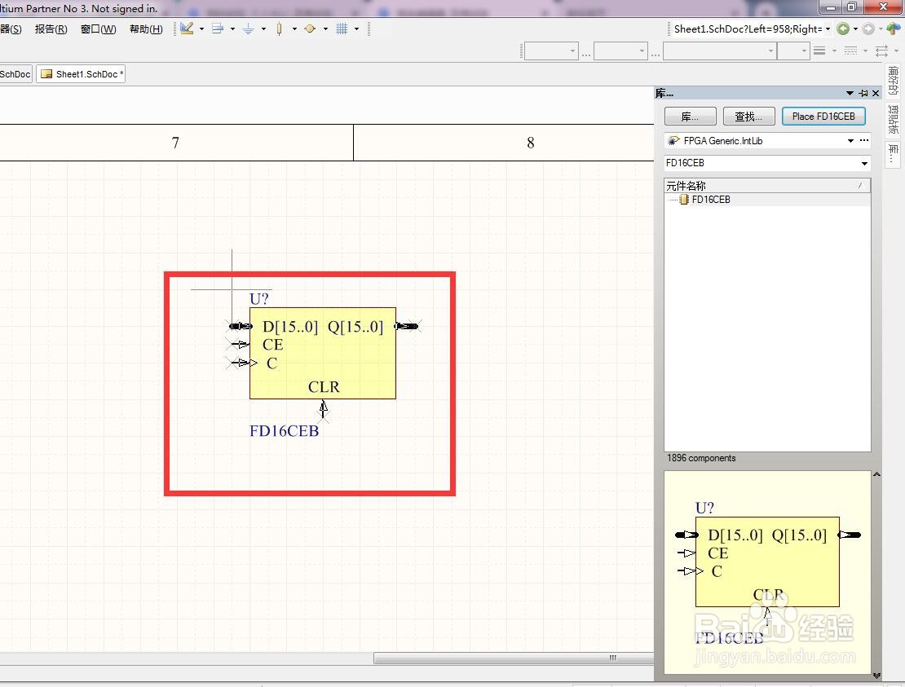Select the drawing utility tools icon
Screen dimensions: 905x687
coord(187,29)
